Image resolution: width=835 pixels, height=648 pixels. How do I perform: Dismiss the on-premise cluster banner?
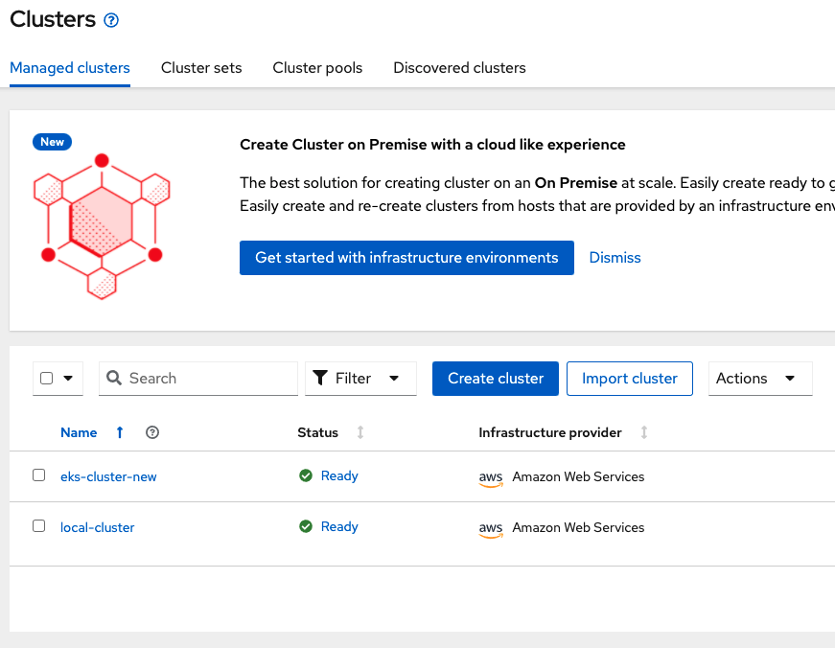(x=615, y=257)
